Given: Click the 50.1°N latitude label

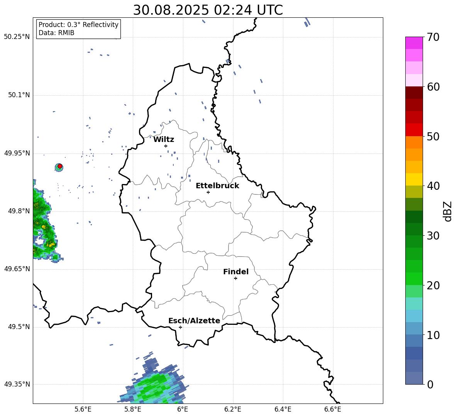Looking at the screenshot, I should tap(19, 95).
